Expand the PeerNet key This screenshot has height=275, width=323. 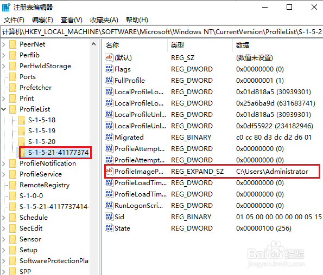pos(4,44)
